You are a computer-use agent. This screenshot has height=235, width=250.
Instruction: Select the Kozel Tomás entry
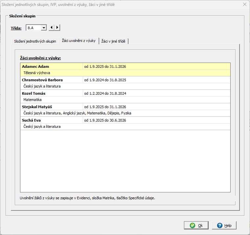(34, 93)
